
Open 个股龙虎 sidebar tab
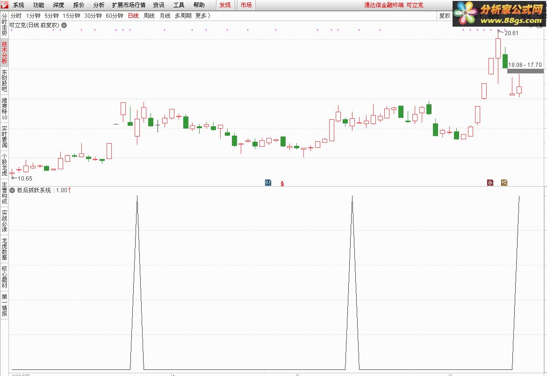pos(4,165)
